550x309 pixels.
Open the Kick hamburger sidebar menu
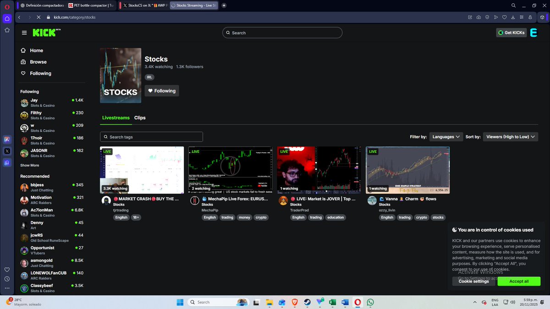[x=24, y=33]
